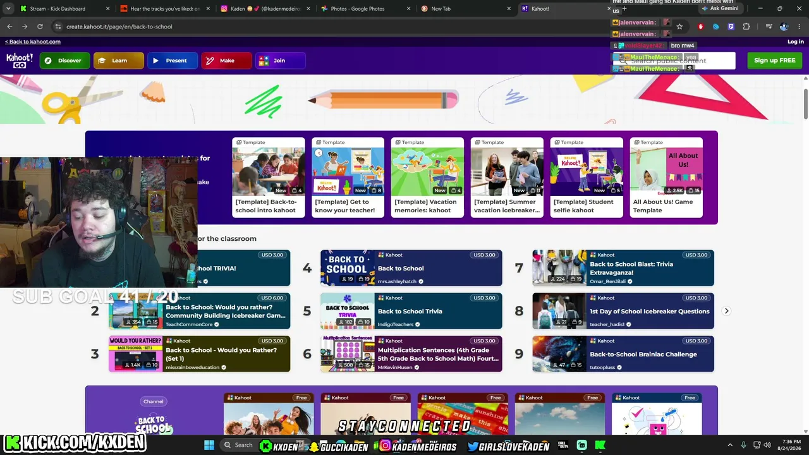The height and width of the screenshot is (455, 809).
Task: Switch to Photos - Google Photos tab
Action: point(365,9)
